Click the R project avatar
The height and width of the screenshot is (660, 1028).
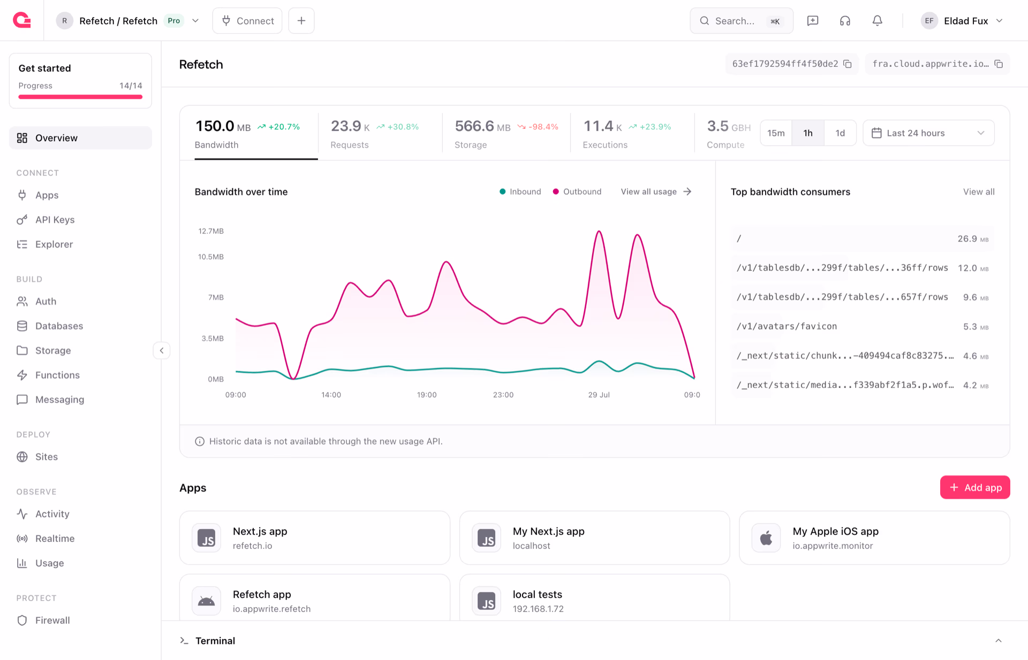point(65,21)
